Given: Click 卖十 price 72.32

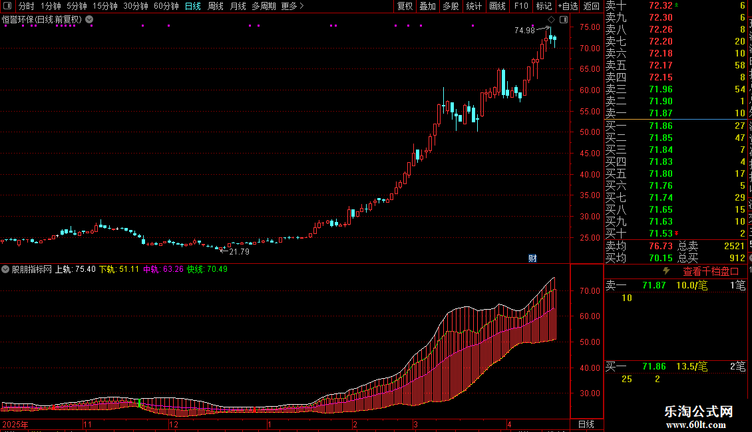Looking at the screenshot, I should [x=660, y=6].
